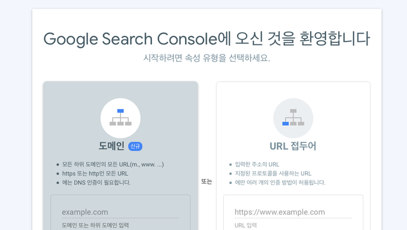Select the 도메인 property type heading
Viewport: 407px width, 230px height.
coord(111,146)
